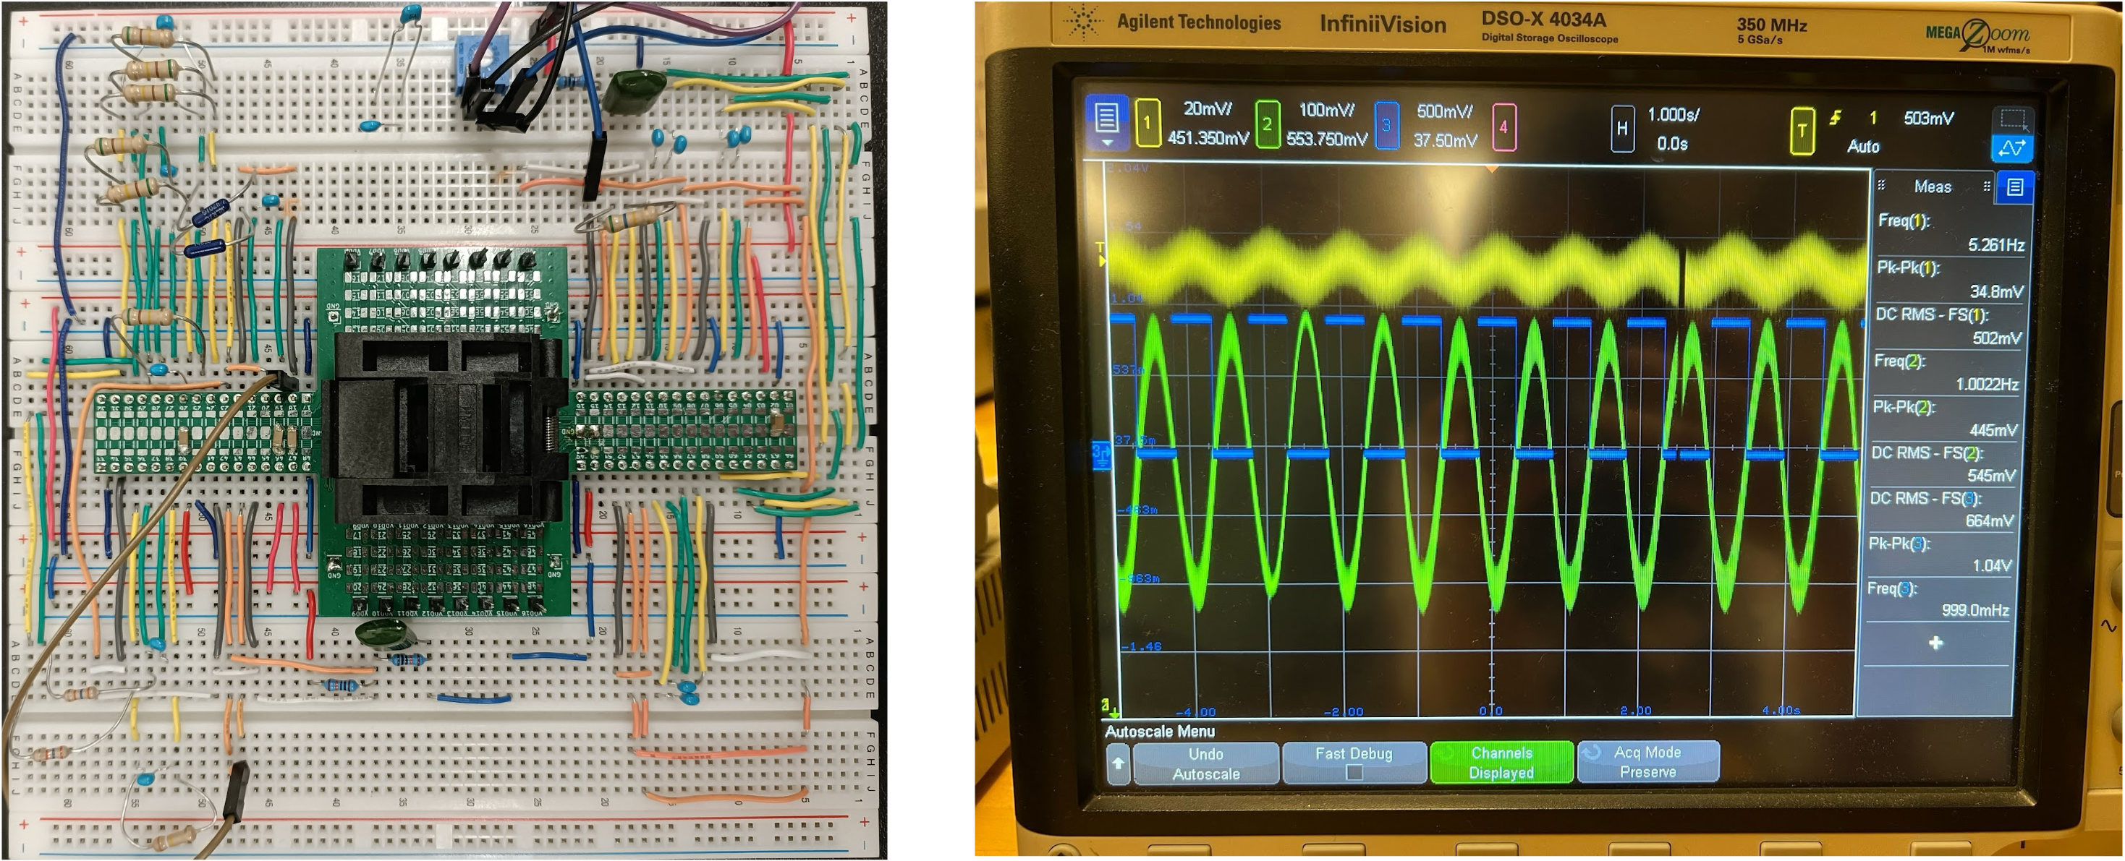Select the 1.04V Pk-Pk channel 3 measurement
Screen dimensions: 2125x861
[x=1941, y=555]
